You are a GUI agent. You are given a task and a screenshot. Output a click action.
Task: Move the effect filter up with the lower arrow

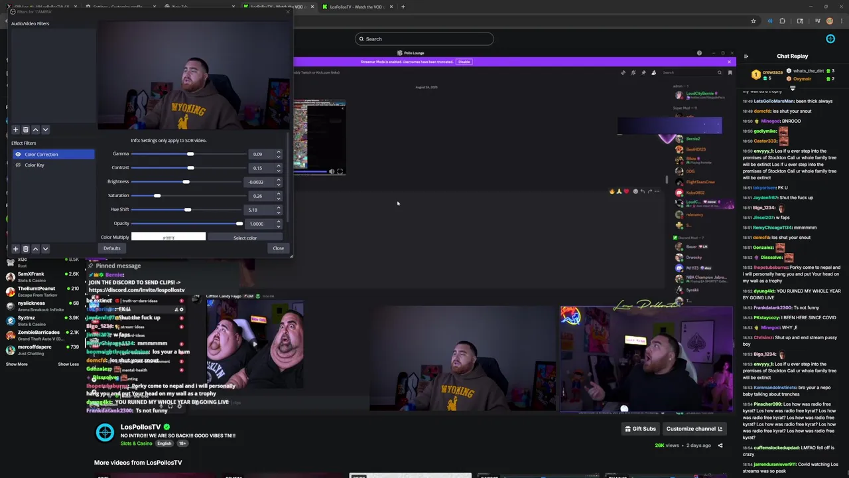[35, 249]
